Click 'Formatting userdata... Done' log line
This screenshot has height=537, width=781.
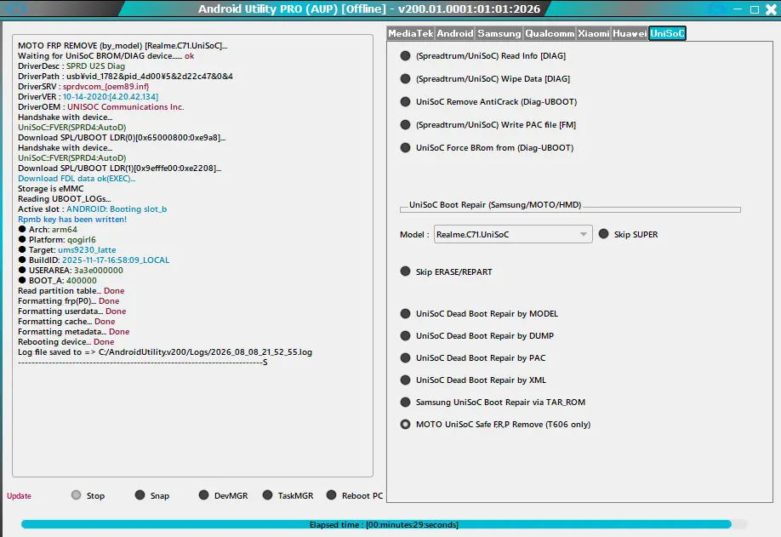pos(72,311)
